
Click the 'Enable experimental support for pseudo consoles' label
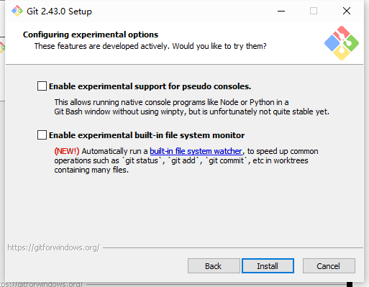click(x=150, y=86)
